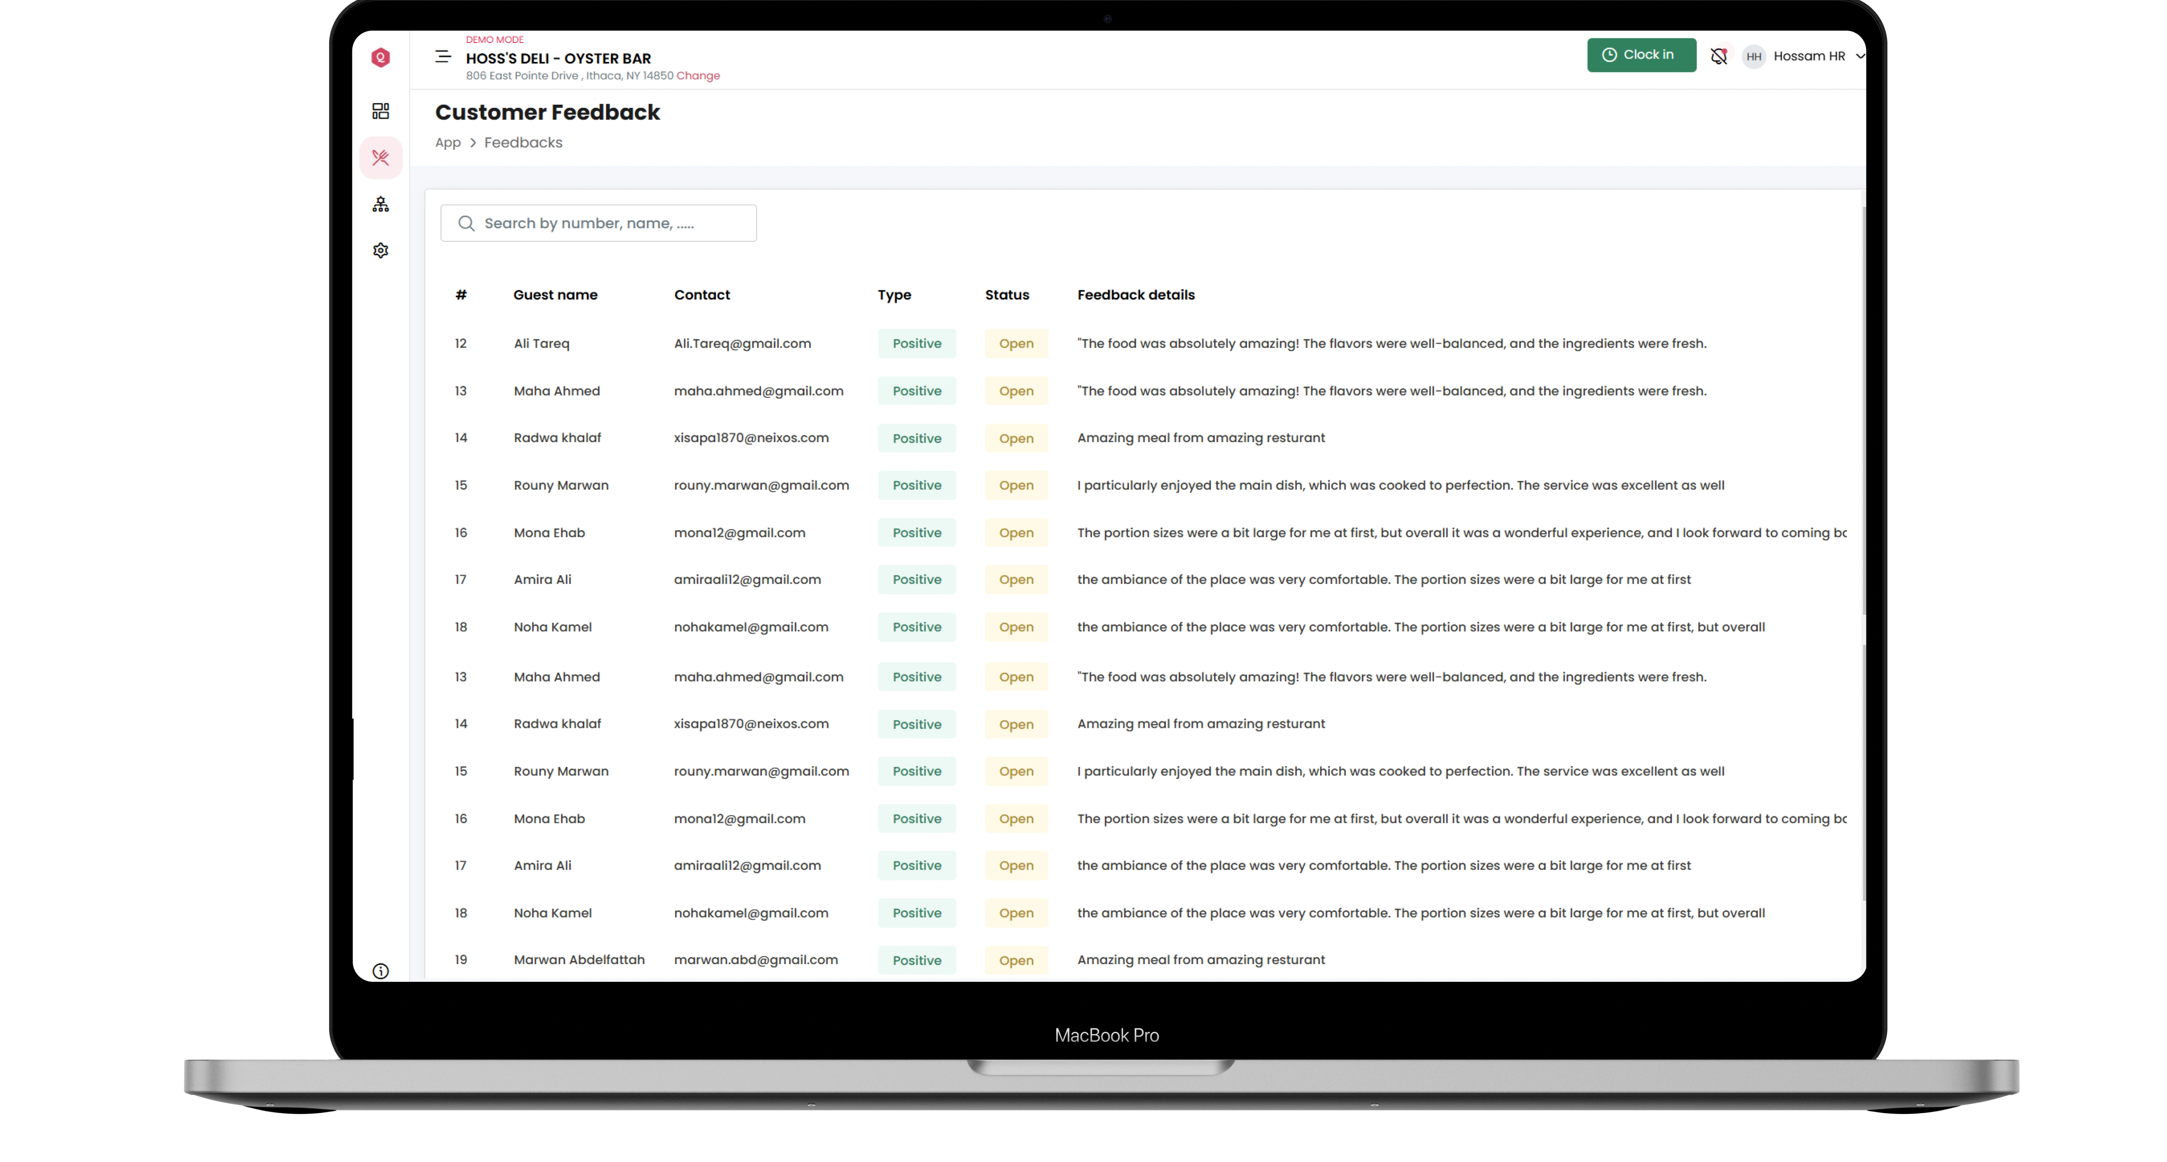
Task: Click Positive badge in Marwan Abdelfattah row
Action: tap(917, 960)
